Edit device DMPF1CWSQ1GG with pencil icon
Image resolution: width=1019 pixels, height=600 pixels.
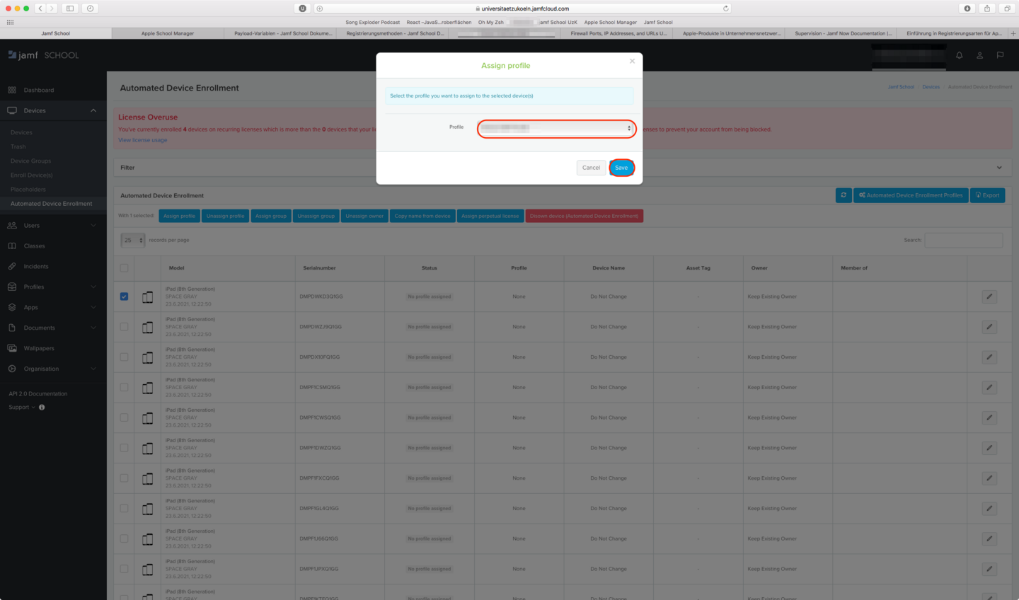(989, 417)
